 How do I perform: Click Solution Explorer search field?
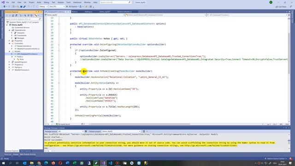click(x=23, y=19)
